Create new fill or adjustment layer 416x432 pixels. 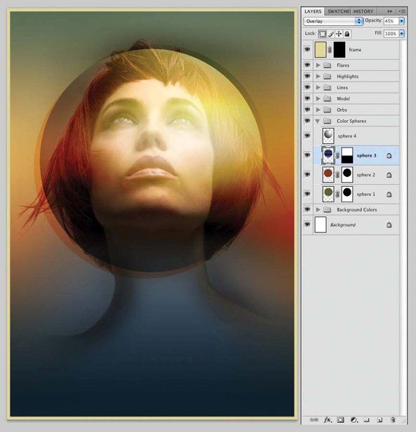354,419
